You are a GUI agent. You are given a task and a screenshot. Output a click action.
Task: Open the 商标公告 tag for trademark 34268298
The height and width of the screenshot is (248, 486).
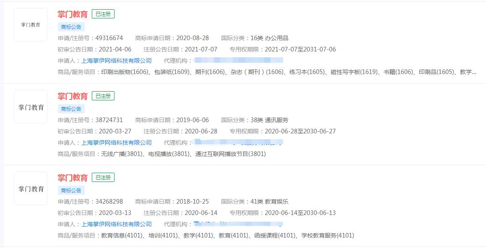pyautogui.click(x=71, y=190)
